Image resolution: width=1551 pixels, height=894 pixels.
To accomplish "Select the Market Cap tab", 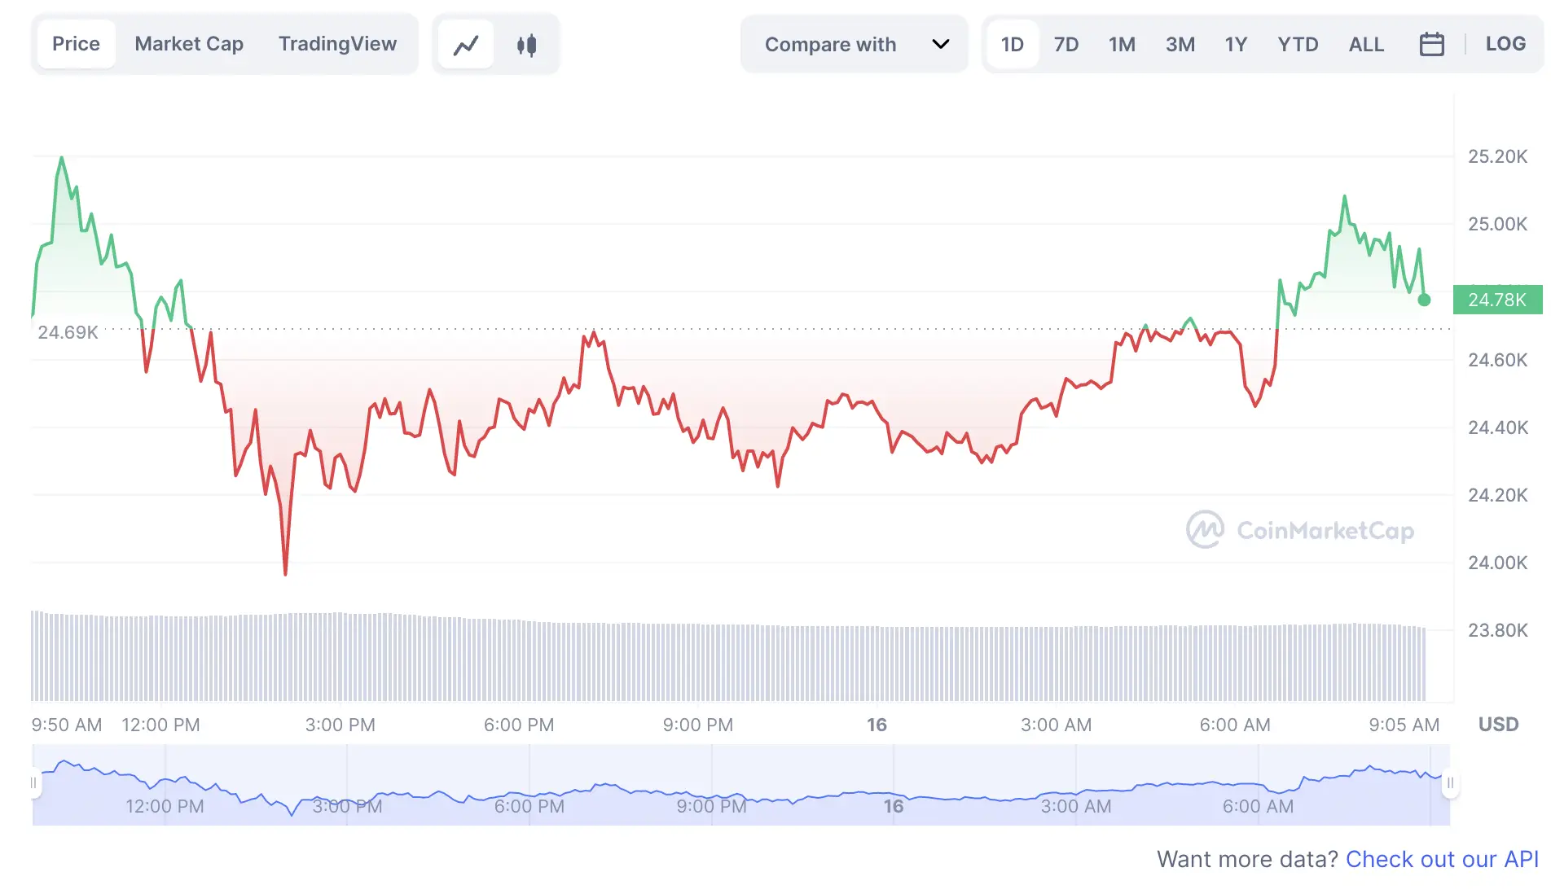I will coord(189,44).
